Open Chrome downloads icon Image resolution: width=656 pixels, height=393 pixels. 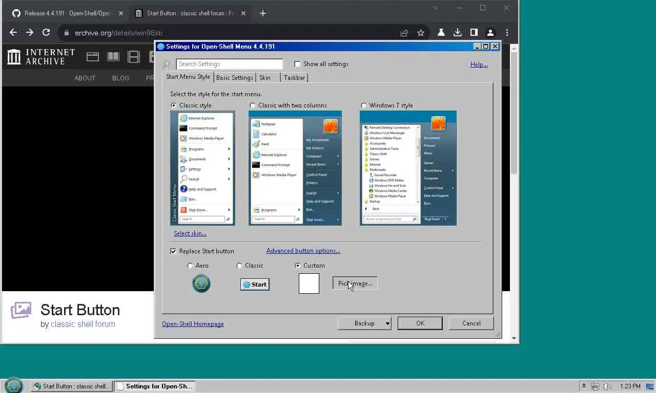(457, 32)
